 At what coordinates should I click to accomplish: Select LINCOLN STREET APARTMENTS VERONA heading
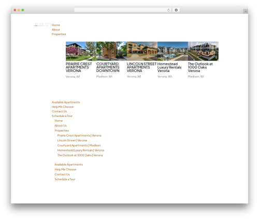pyautogui.click(x=141, y=67)
